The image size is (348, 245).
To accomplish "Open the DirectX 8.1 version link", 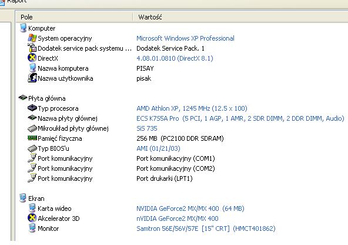I will (x=175, y=58).
